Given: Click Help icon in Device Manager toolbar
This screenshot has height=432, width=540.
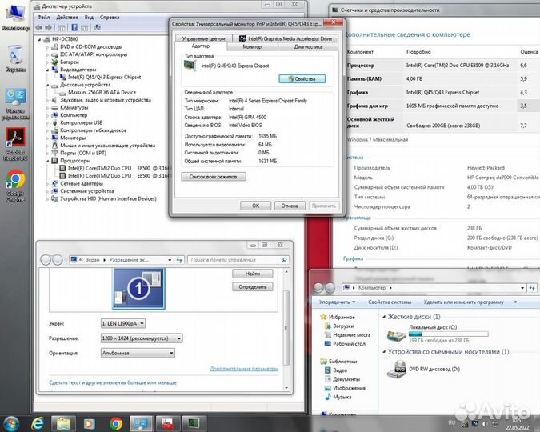Looking at the screenshot, I should [x=74, y=27].
